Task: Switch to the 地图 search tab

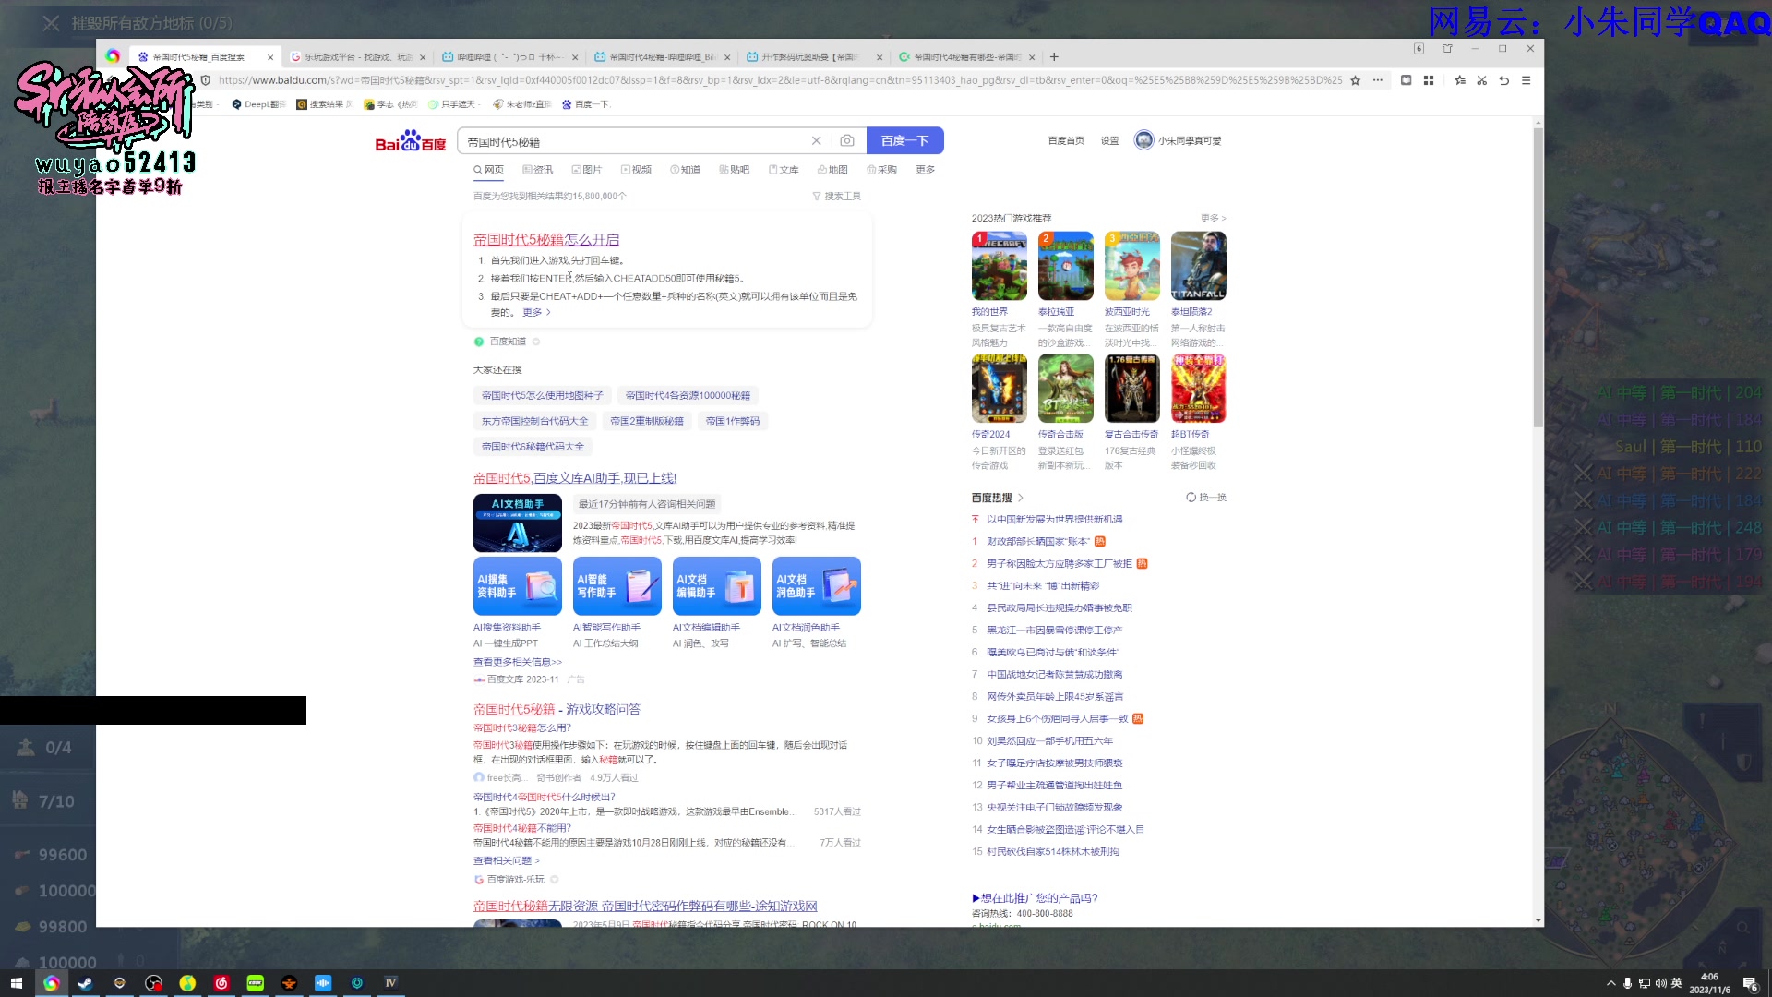Action: (832, 170)
